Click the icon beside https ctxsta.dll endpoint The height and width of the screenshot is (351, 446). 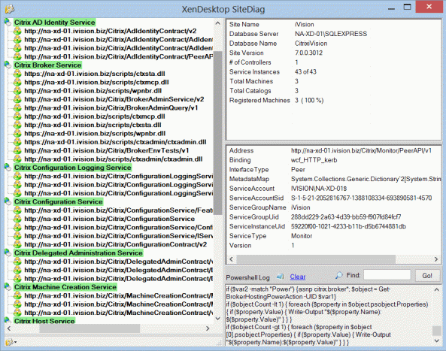(17, 74)
